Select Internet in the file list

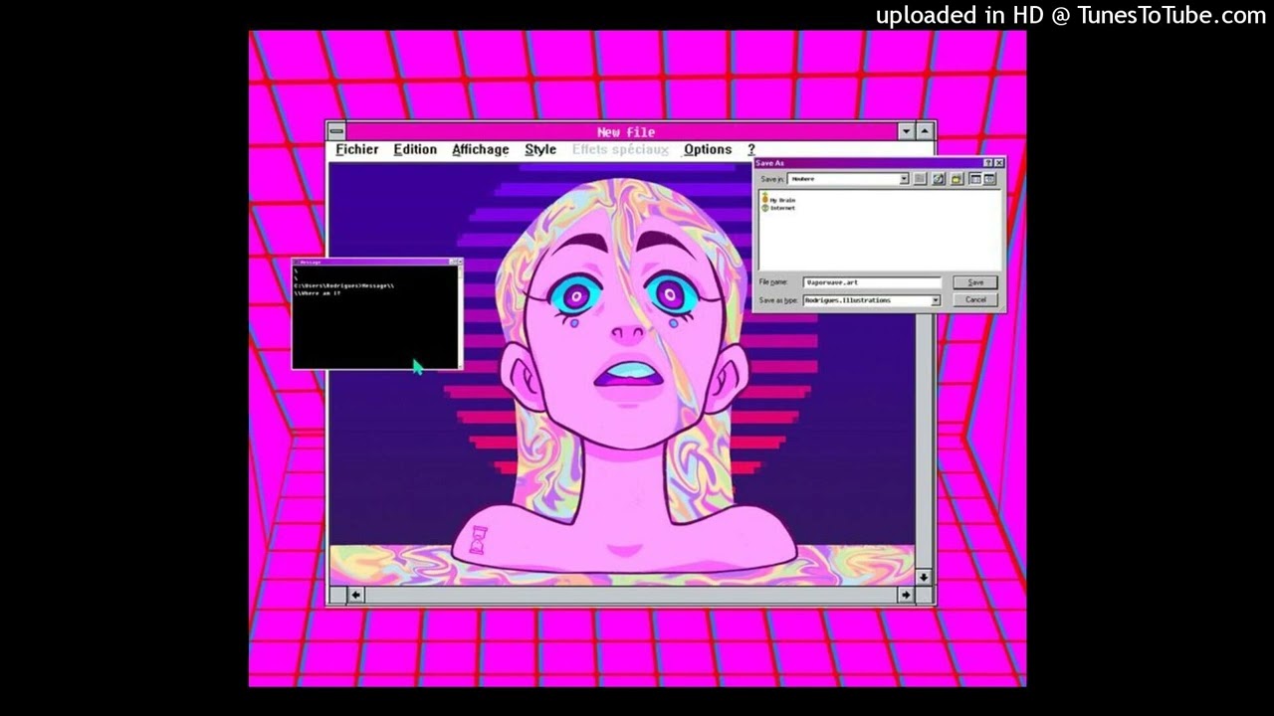tap(779, 208)
